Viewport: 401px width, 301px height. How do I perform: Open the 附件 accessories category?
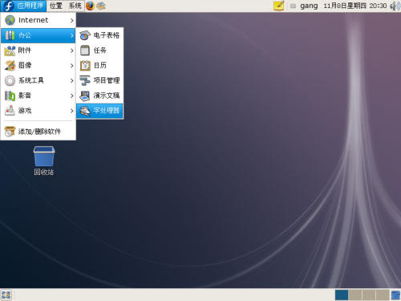point(38,51)
